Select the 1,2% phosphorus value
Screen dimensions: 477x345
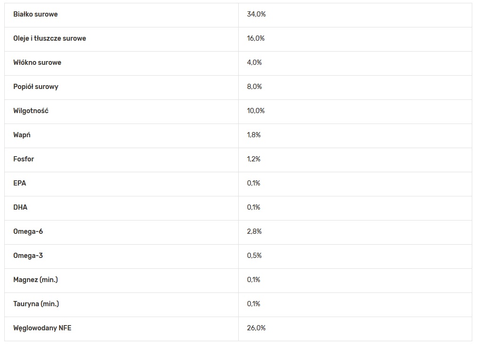(254, 159)
